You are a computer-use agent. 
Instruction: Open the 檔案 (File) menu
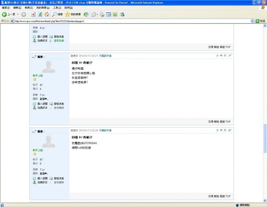coord(6,8)
